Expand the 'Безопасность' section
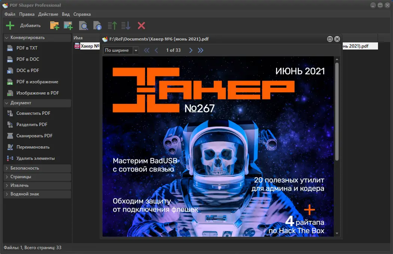 pyautogui.click(x=24, y=168)
